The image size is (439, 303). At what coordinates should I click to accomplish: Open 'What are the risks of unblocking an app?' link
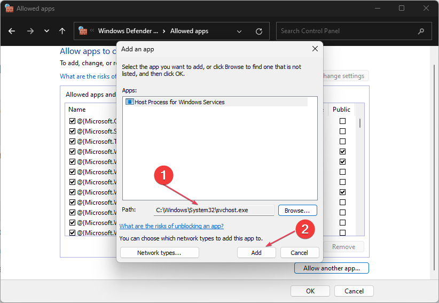point(171,226)
